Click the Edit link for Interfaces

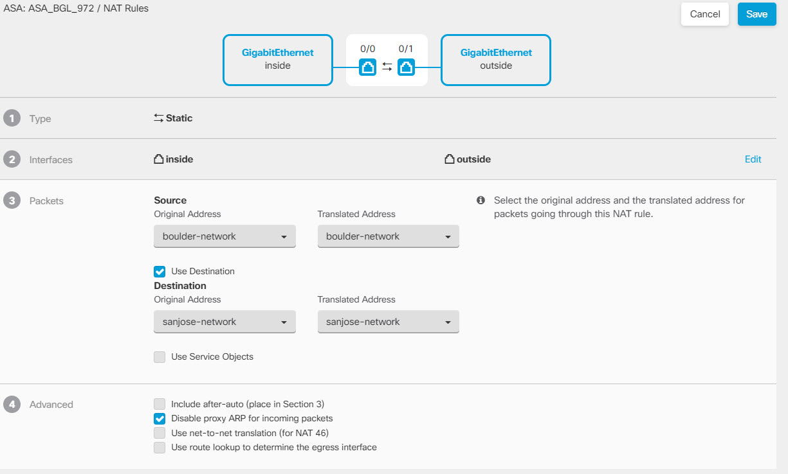pos(753,159)
